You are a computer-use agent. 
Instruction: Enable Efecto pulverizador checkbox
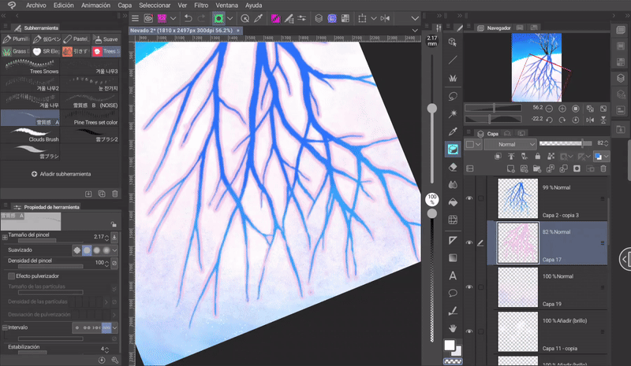(11, 276)
